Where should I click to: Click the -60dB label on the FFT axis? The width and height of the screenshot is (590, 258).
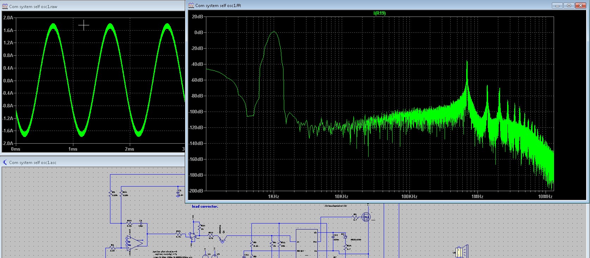click(197, 80)
